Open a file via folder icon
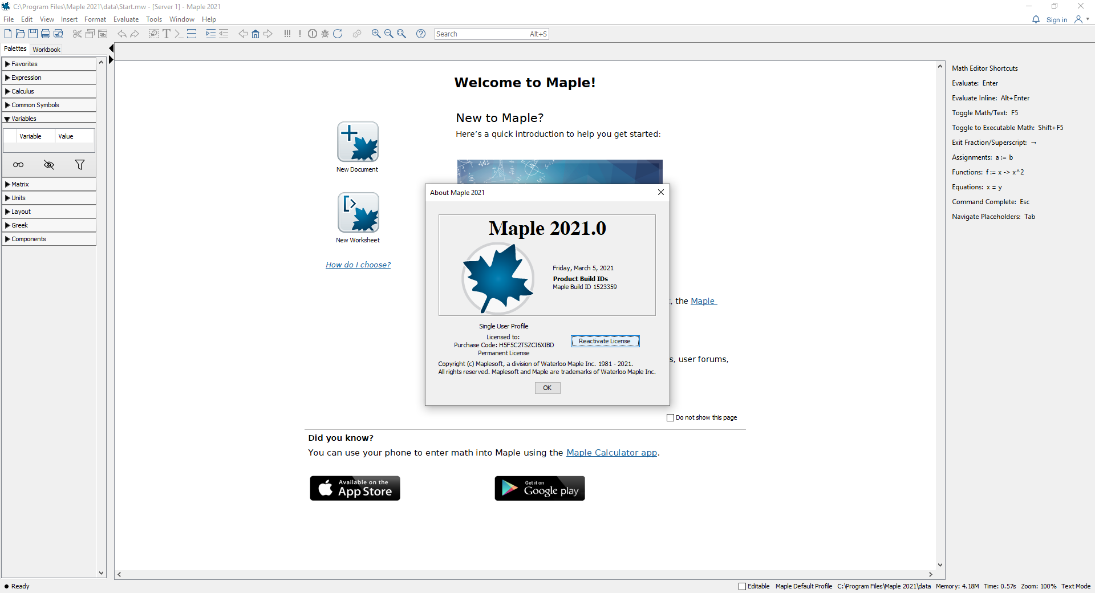Image resolution: width=1095 pixels, height=593 pixels. point(21,34)
